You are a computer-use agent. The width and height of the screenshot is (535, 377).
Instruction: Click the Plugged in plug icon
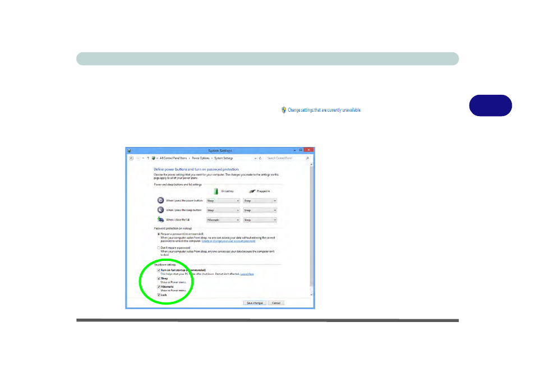252,191
